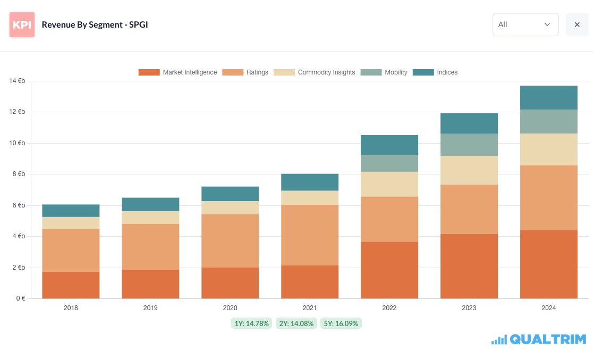
Task: Click the 2020 Market Intelligence bar segment
Action: (230, 283)
